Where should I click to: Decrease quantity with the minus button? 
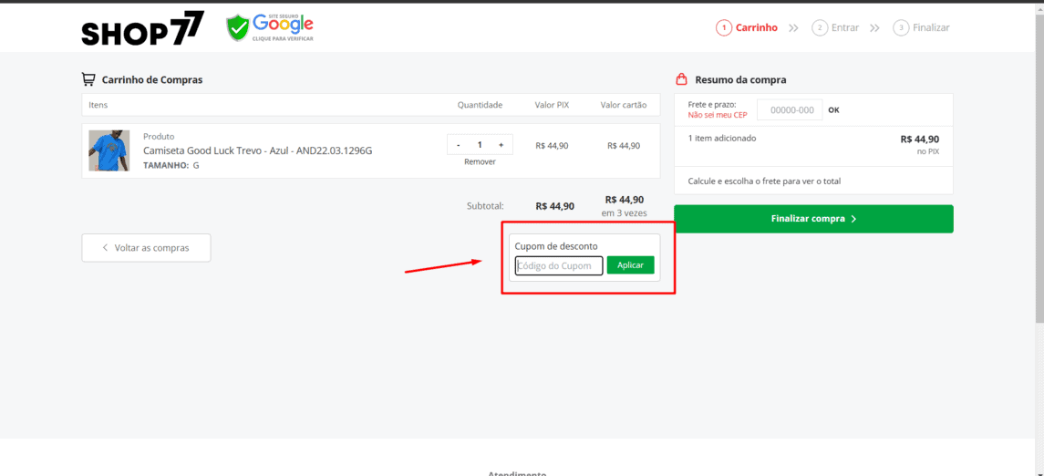459,145
